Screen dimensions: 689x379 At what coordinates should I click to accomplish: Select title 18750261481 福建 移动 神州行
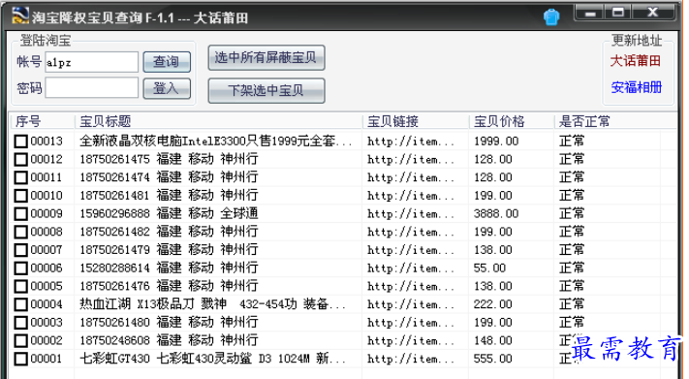pos(169,195)
